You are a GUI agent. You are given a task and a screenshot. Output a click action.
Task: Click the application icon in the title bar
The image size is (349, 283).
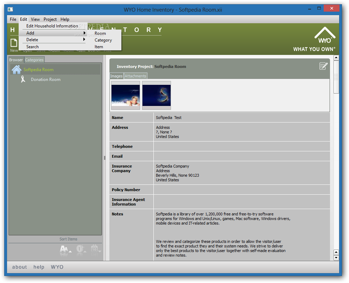(x=10, y=9)
